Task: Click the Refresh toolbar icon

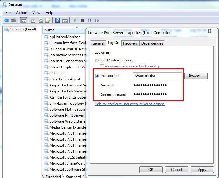Action: click(x=41, y=21)
